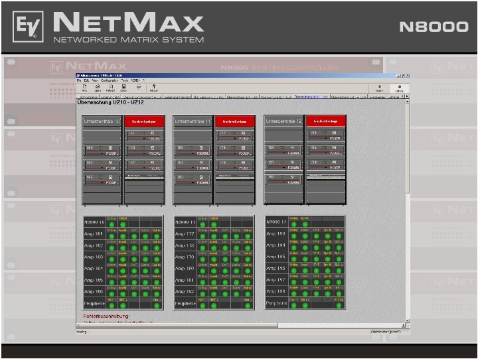
Task: Select the active Überwachung UZ10 - UZ12 tab
Action: point(311,96)
